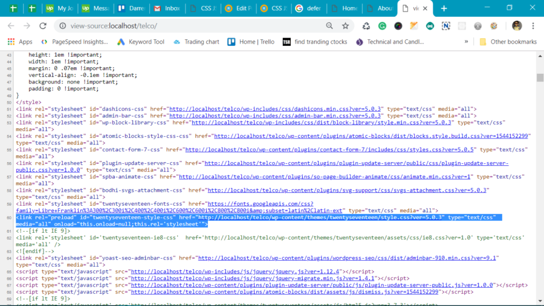Open the Home | Trello bookmark
The height and width of the screenshot is (306, 544).
pos(251,42)
